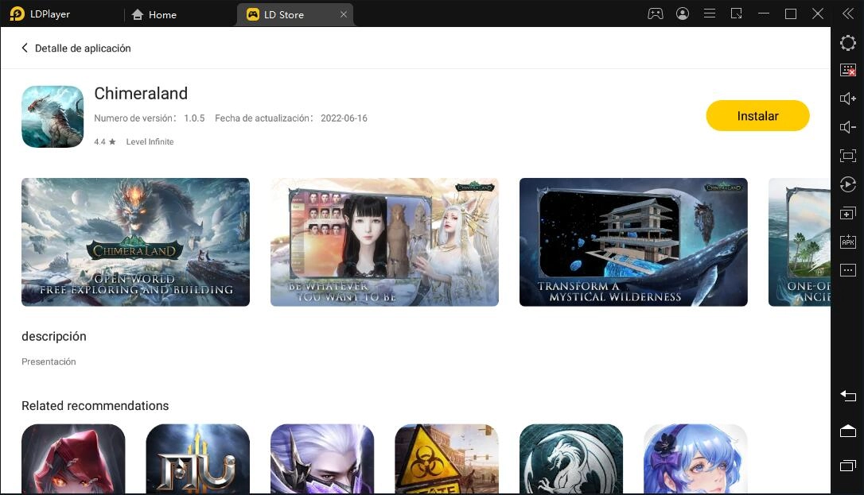The image size is (864, 495).
Task: Click the gamepad icon in the title bar
Action: (x=656, y=14)
